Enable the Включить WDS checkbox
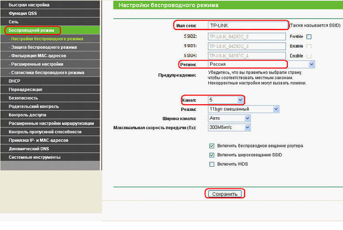343x230 pixels. [x=212, y=164]
